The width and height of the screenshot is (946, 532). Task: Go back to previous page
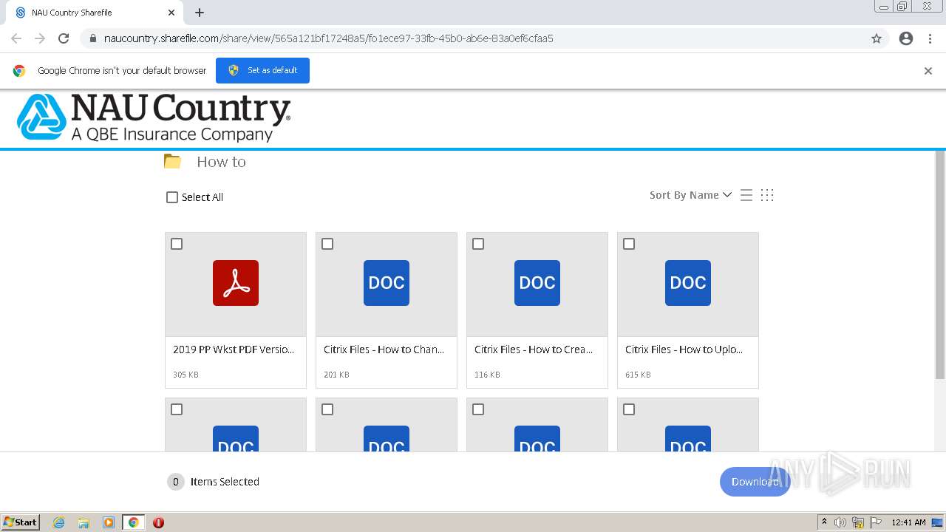coord(16,38)
